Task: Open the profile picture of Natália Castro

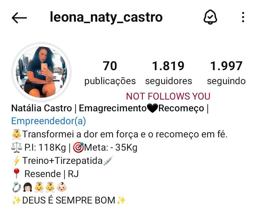Action: pos(41,72)
